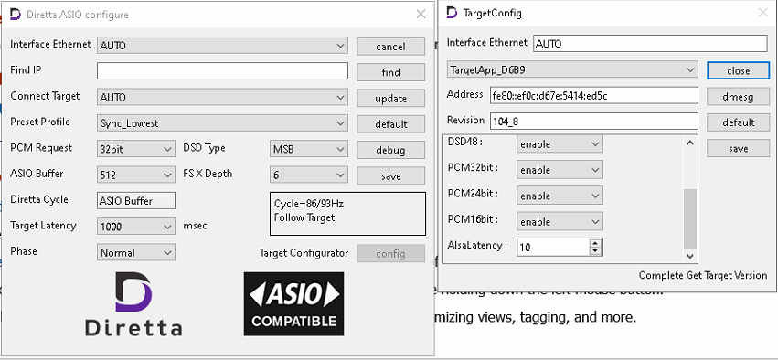Screen dimensions: 778x360
Task: Click the Diretta logo icon in ASIO configure title bar
Action: [16, 15]
